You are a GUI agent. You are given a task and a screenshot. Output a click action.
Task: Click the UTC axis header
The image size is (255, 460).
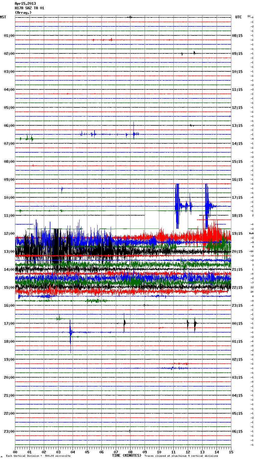coord(238,17)
